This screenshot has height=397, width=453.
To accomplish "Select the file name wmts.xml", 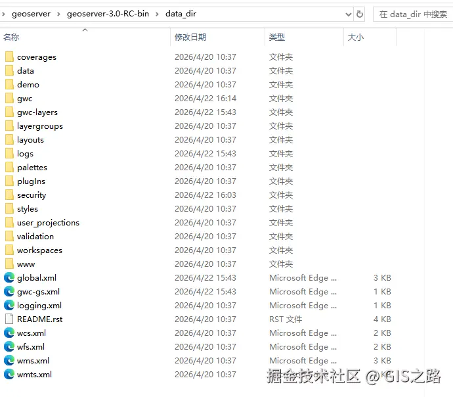I will [x=34, y=375].
